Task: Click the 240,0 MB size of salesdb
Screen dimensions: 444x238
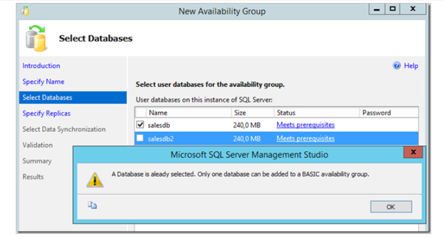Action: [x=247, y=125]
